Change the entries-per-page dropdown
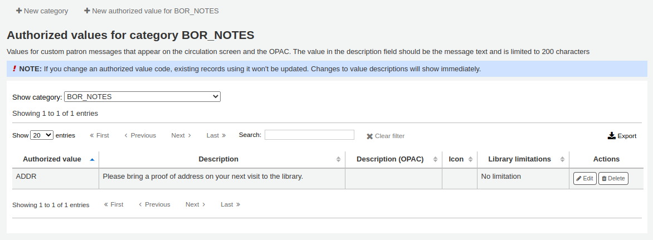The height and width of the screenshot is (240, 653). (x=42, y=135)
